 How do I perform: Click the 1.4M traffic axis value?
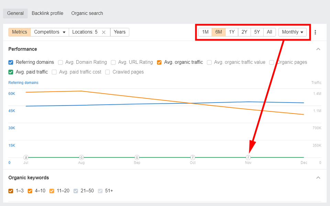317,93
